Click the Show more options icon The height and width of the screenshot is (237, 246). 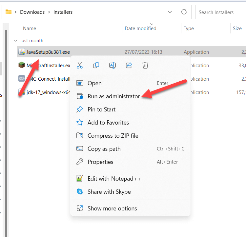point(80,208)
